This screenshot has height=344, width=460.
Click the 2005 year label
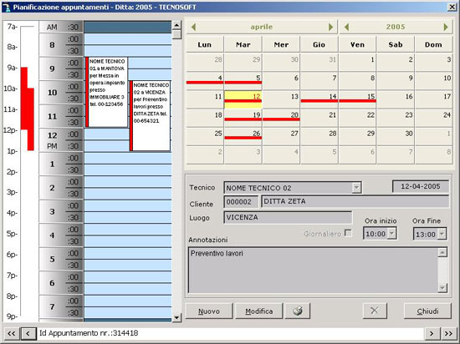(396, 27)
